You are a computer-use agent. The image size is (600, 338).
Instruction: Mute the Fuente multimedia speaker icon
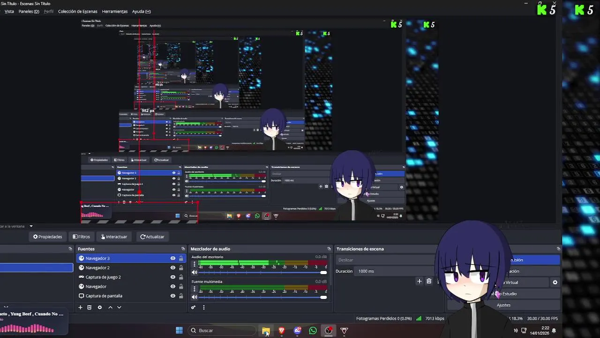pyautogui.click(x=195, y=297)
